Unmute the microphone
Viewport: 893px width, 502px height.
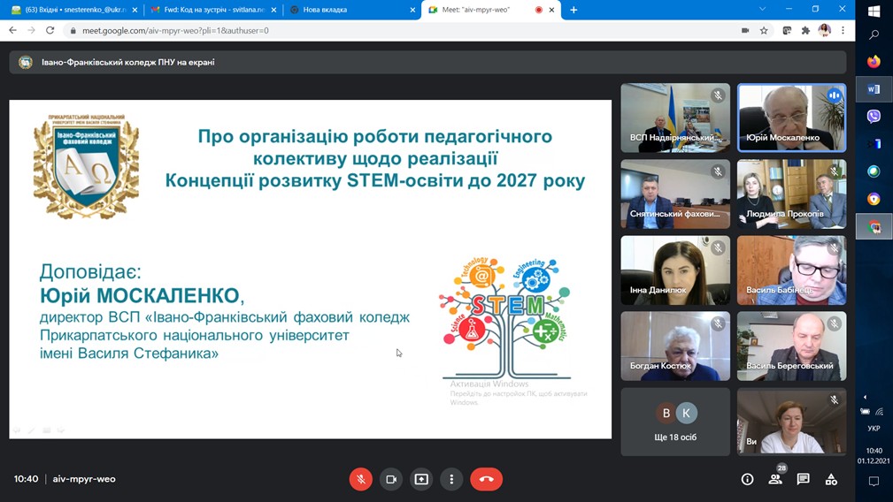[360, 479]
